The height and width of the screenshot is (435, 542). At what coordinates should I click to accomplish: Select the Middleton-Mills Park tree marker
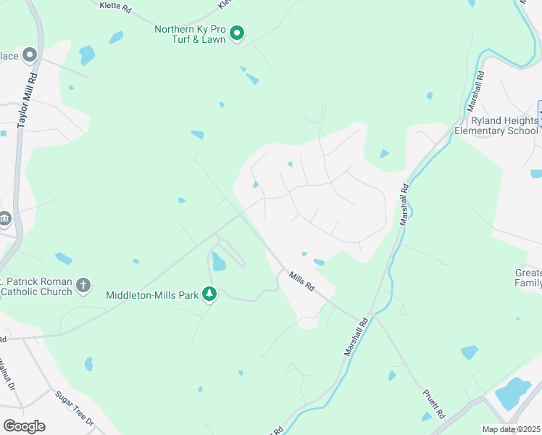[209, 294]
